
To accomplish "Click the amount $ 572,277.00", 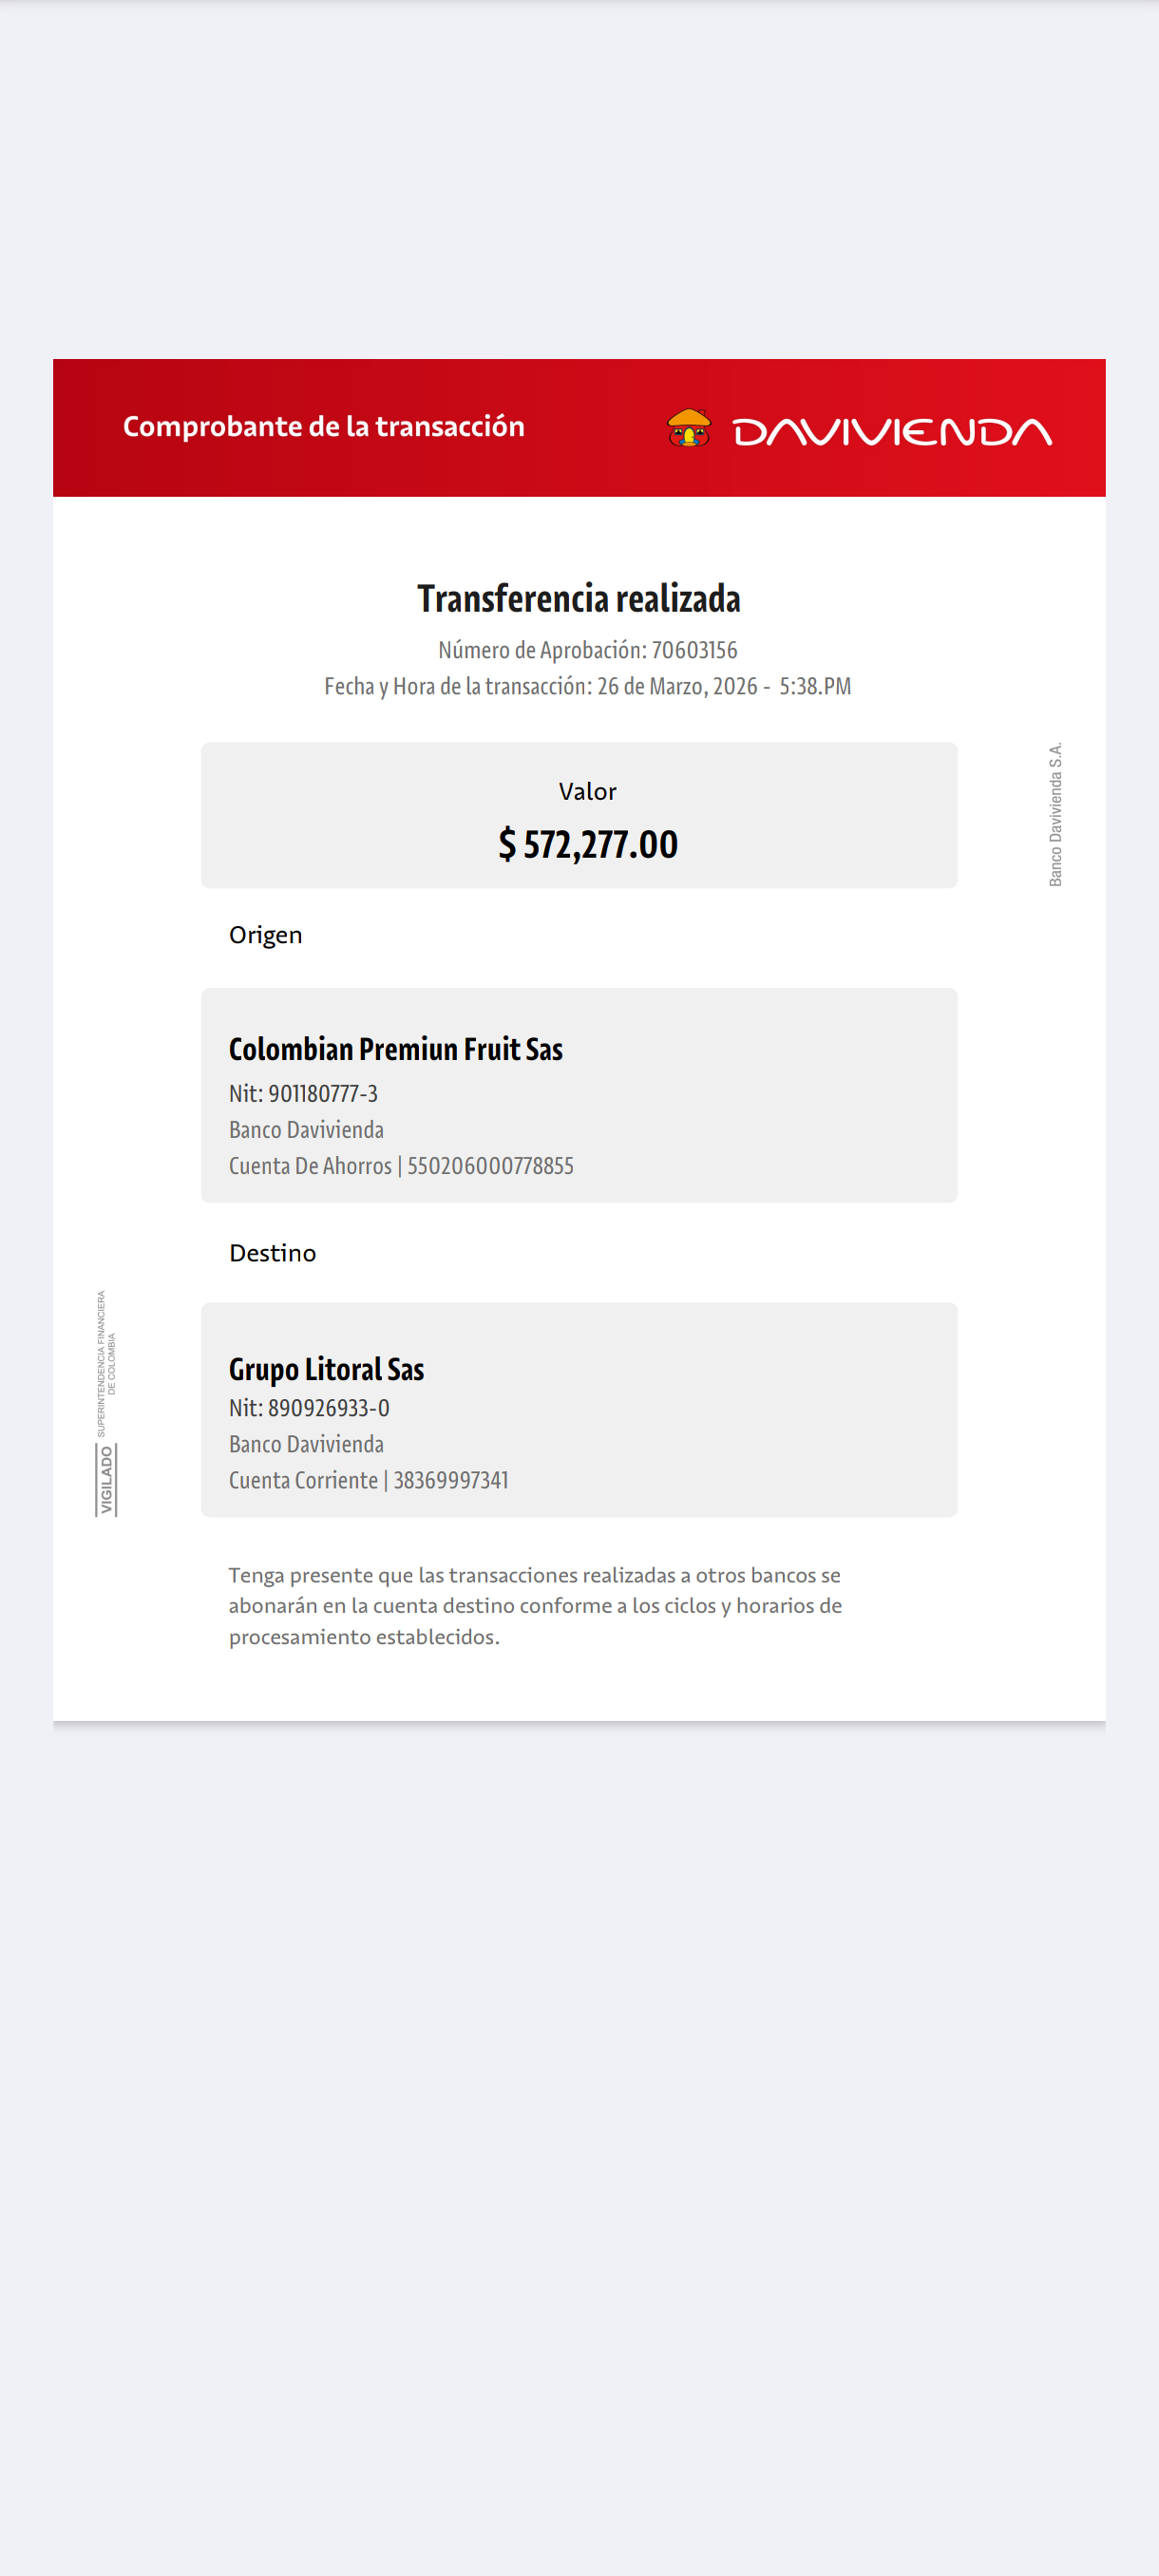I will click(588, 844).
